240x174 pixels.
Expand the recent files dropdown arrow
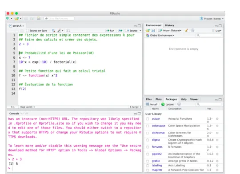pos(20,19)
